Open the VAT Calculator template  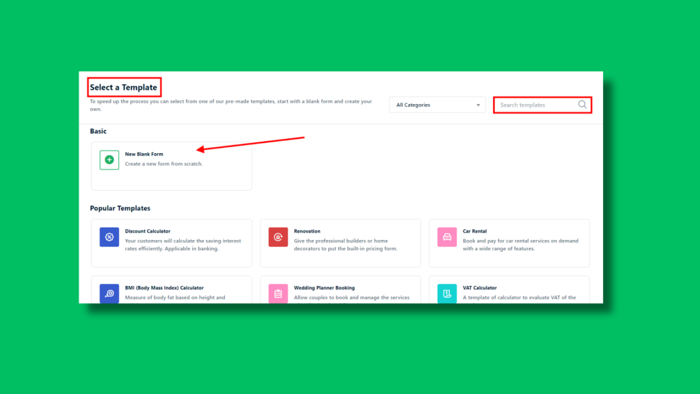point(509,294)
